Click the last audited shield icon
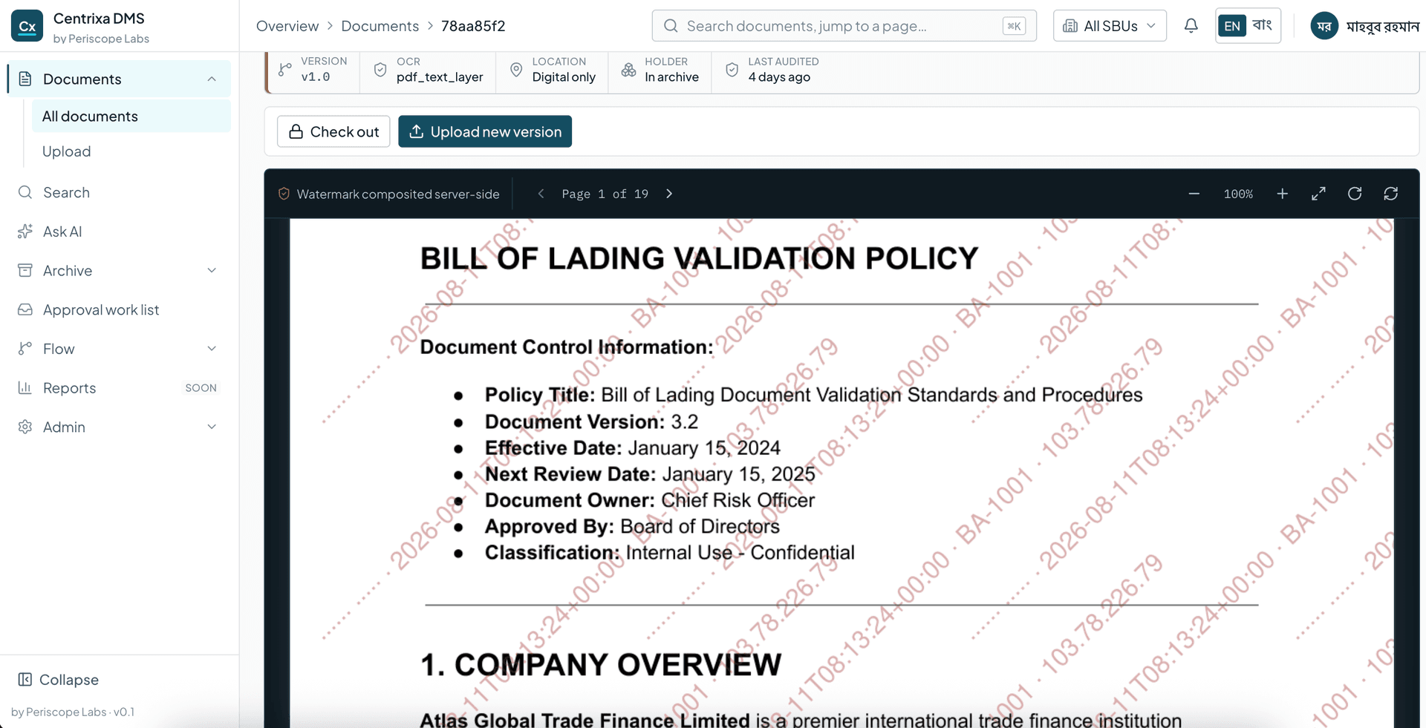 pyautogui.click(x=732, y=70)
